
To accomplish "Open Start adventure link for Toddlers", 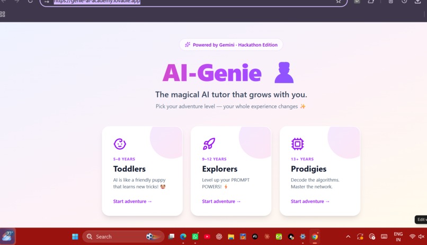I will click(x=132, y=201).
